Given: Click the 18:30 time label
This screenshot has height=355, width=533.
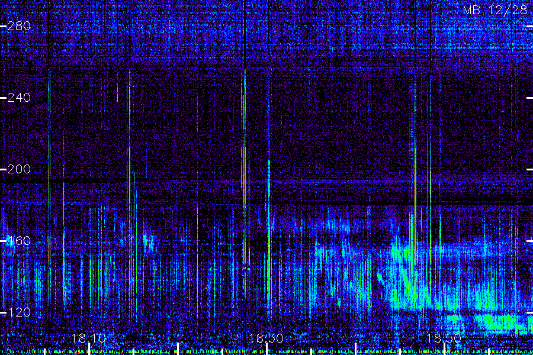Looking at the screenshot, I should 266,338.
